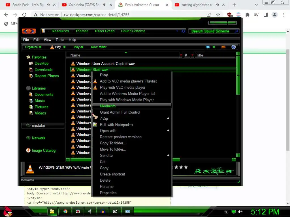Show hidden tray icons arrow
This screenshot has width=290, height=217.
[x=226, y=212]
